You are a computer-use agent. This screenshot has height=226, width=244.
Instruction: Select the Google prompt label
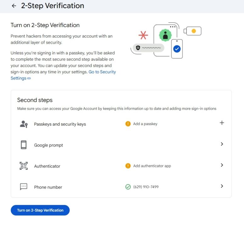coord(48,145)
